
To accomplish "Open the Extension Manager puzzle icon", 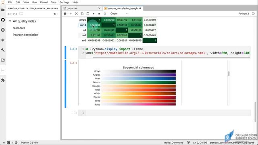I will [x=3, y=80].
